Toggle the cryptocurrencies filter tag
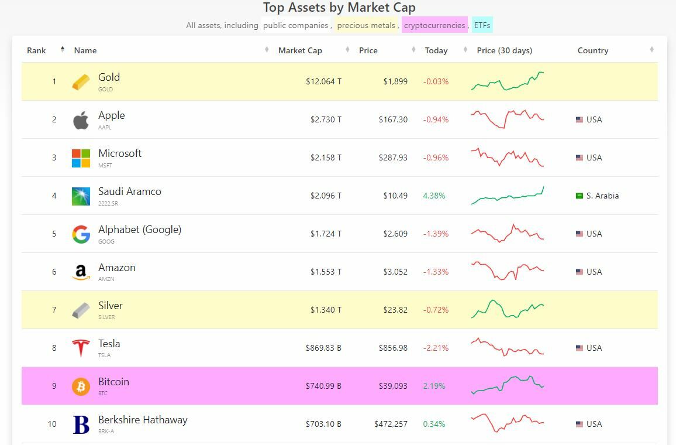Image resolution: width=676 pixels, height=445 pixels. click(434, 25)
